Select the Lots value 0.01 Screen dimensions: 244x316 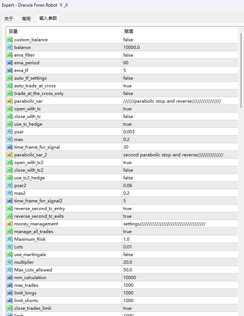pyautogui.click(x=128, y=247)
